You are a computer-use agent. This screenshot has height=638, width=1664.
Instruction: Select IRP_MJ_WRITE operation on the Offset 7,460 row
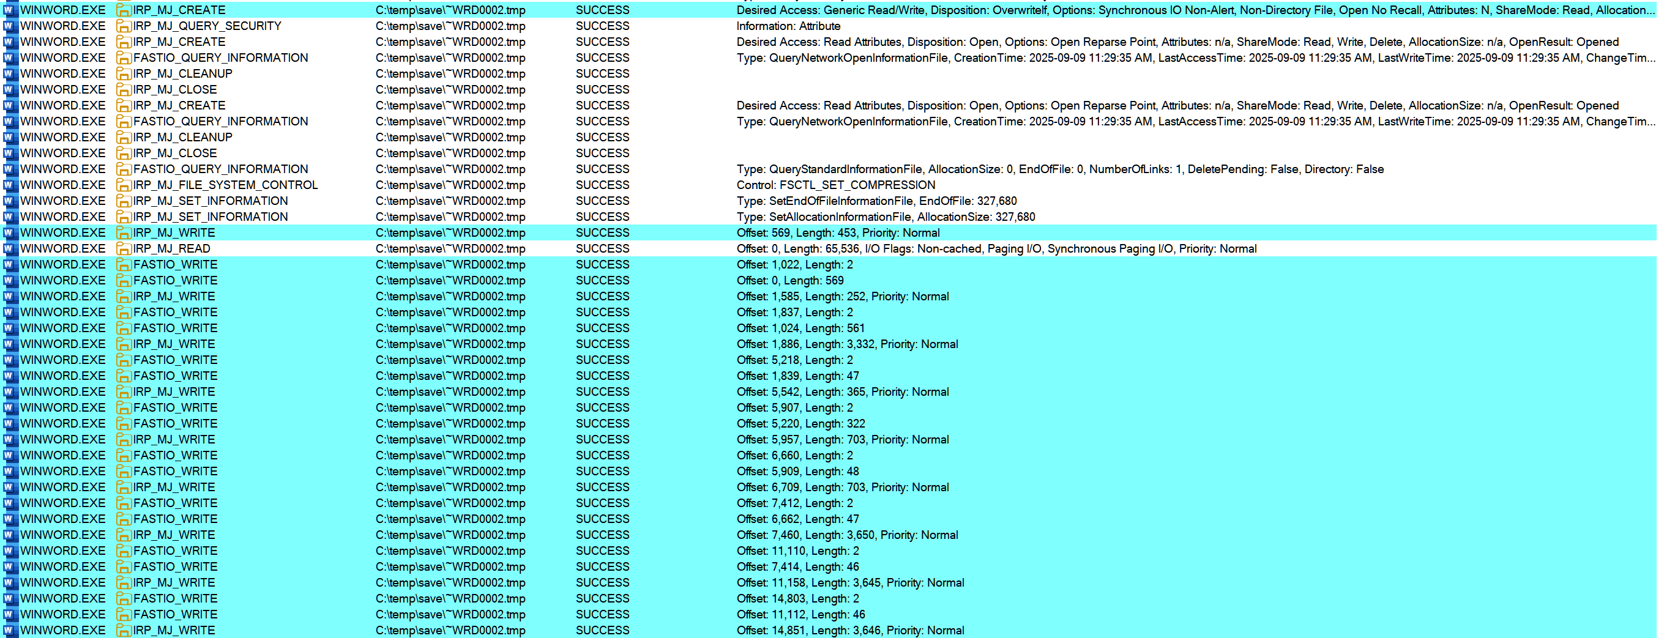coord(174,535)
